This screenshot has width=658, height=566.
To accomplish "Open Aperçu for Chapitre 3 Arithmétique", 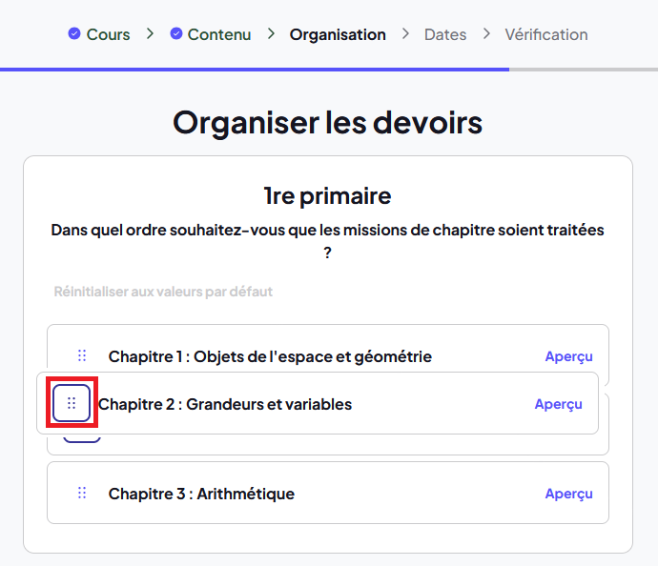I will point(568,494).
